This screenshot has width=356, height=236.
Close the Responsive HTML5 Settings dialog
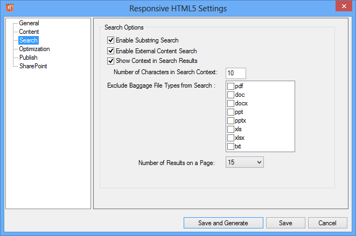pos(344,8)
